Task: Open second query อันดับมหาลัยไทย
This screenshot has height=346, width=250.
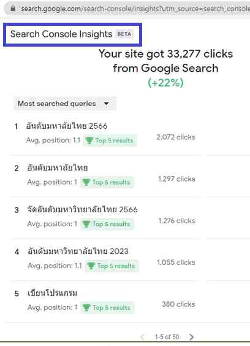Action: point(58,167)
